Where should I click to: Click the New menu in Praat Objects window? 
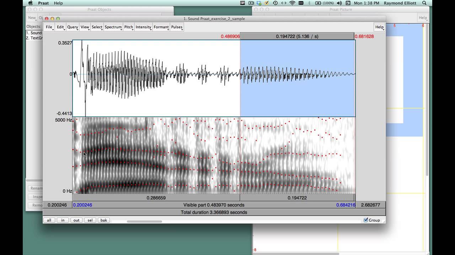pyautogui.click(x=32, y=18)
